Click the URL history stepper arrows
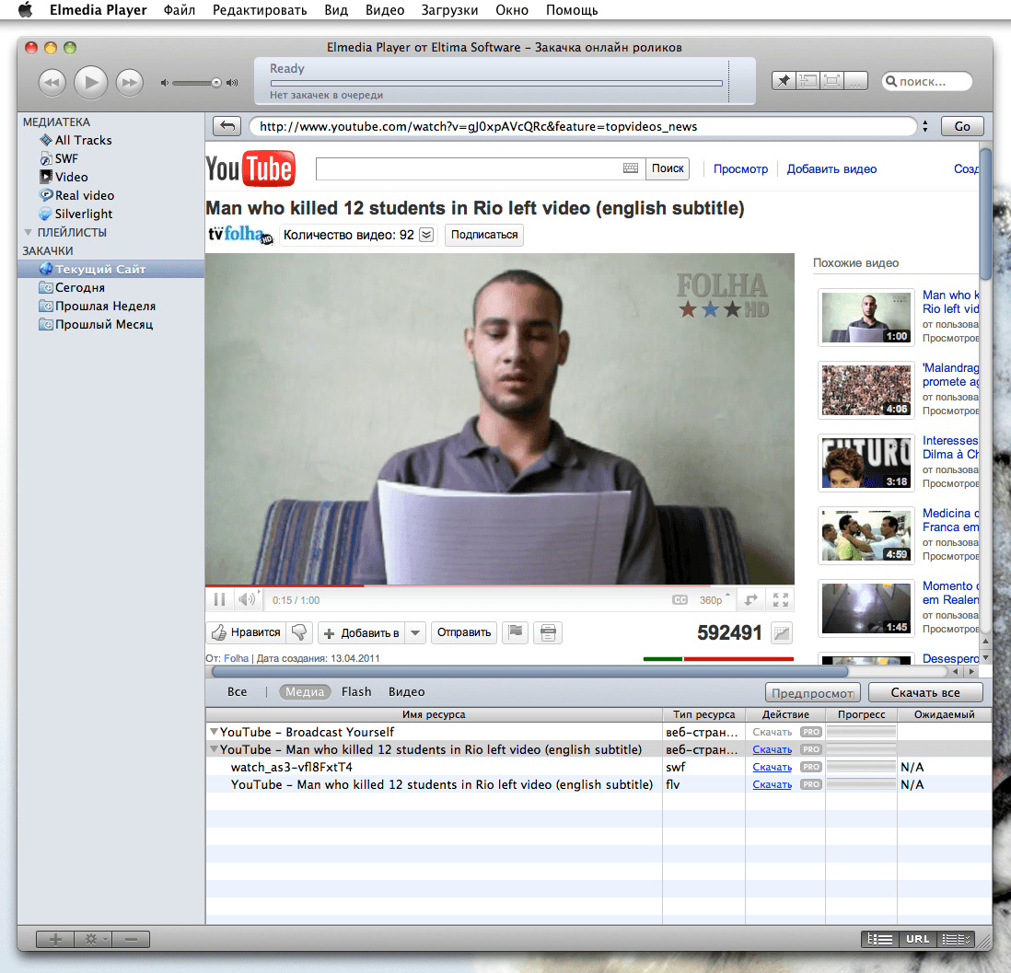This screenshot has height=973, width=1011. pos(925,126)
